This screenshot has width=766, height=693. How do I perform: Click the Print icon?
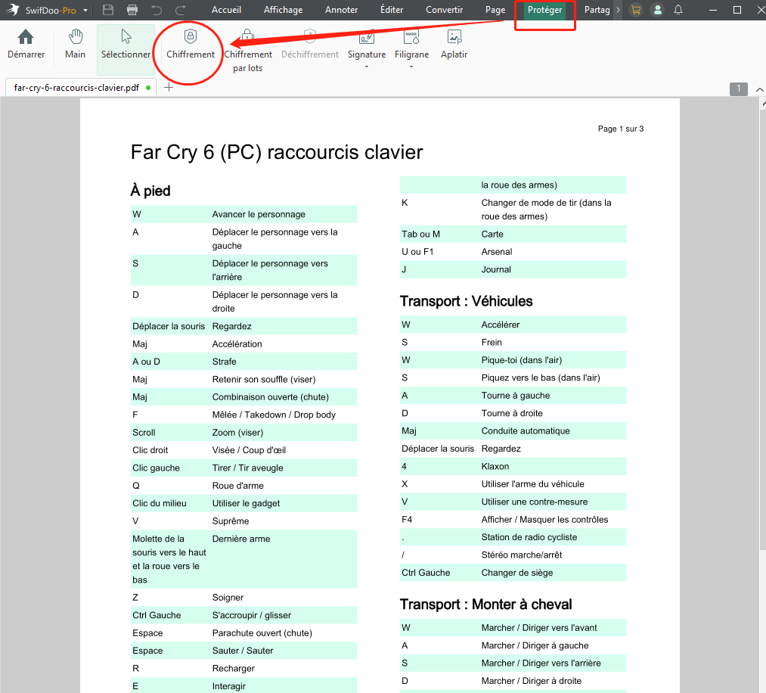(132, 10)
